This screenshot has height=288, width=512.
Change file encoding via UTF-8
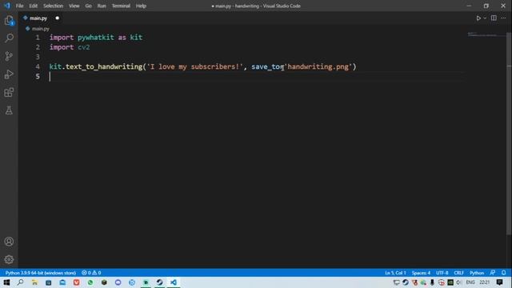(442, 273)
